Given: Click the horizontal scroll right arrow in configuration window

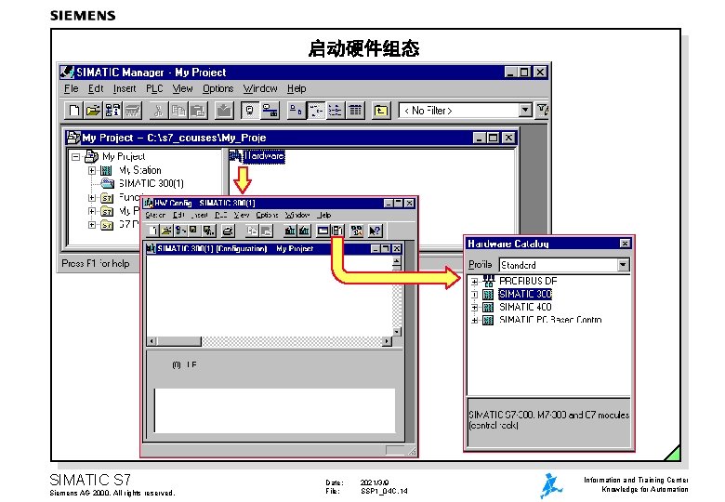Looking at the screenshot, I should click(x=387, y=341).
